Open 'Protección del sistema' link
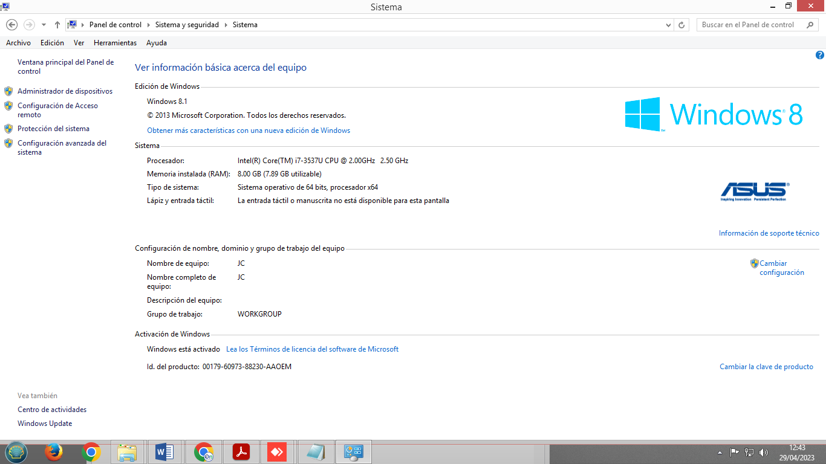The height and width of the screenshot is (464, 826). [53, 129]
